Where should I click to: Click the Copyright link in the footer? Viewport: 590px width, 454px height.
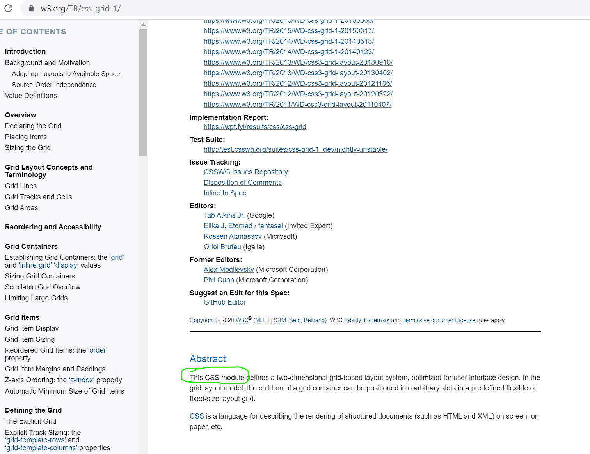(201, 320)
